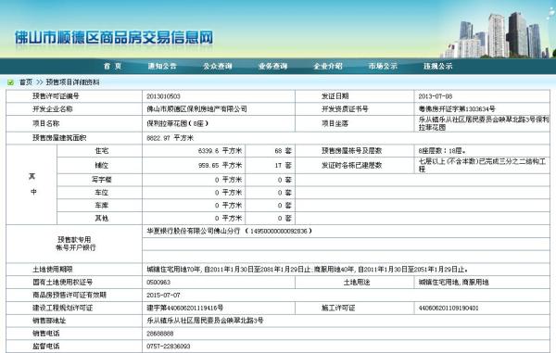Click the city skyline banner image
Image resolution: width=556 pixels, height=353 pixels.
click(x=497, y=34)
